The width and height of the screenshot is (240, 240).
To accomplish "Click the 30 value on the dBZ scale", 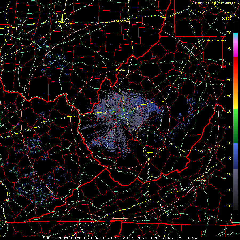I will [229, 111].
